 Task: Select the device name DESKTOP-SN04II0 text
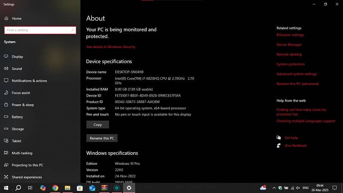coord(129,72)
